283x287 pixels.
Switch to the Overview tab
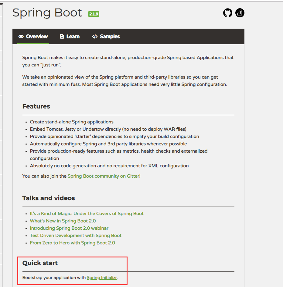pos(33,37)
